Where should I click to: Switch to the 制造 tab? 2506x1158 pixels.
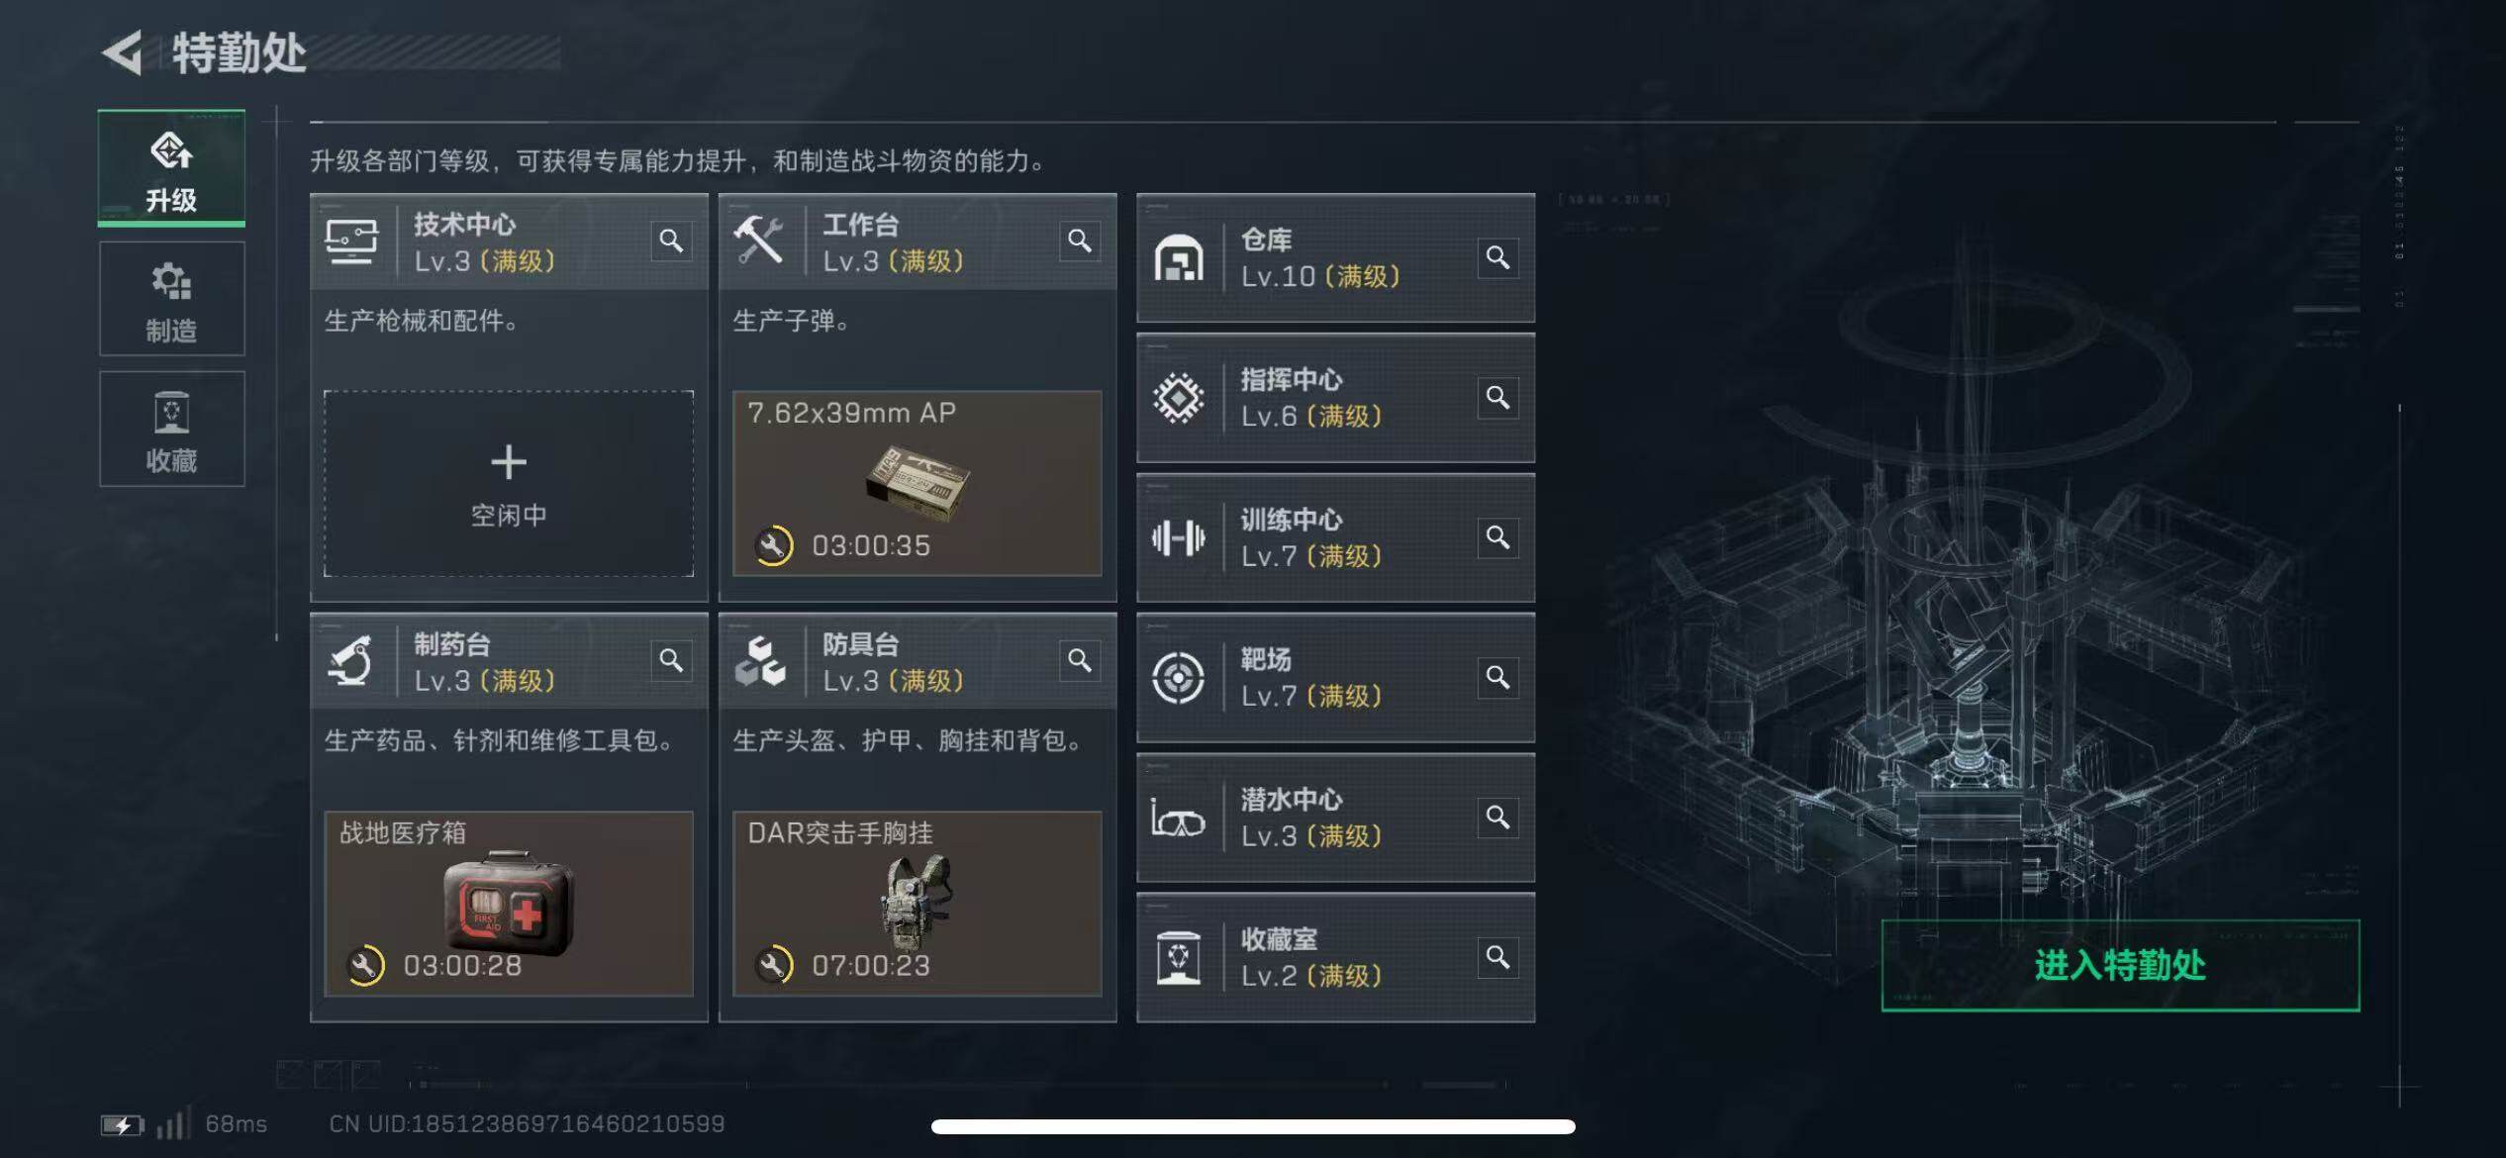pos(171,300)
